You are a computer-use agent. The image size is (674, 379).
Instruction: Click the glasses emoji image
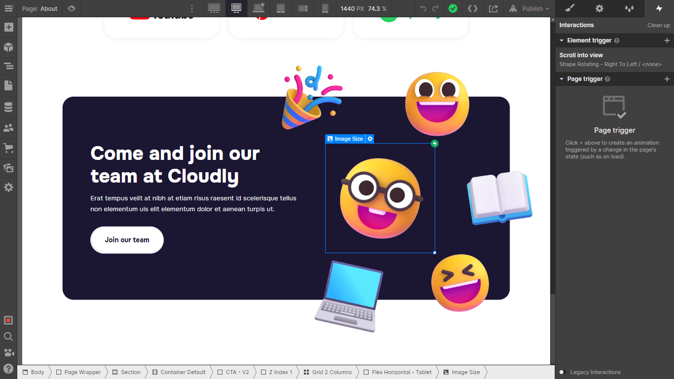(380, 198)
